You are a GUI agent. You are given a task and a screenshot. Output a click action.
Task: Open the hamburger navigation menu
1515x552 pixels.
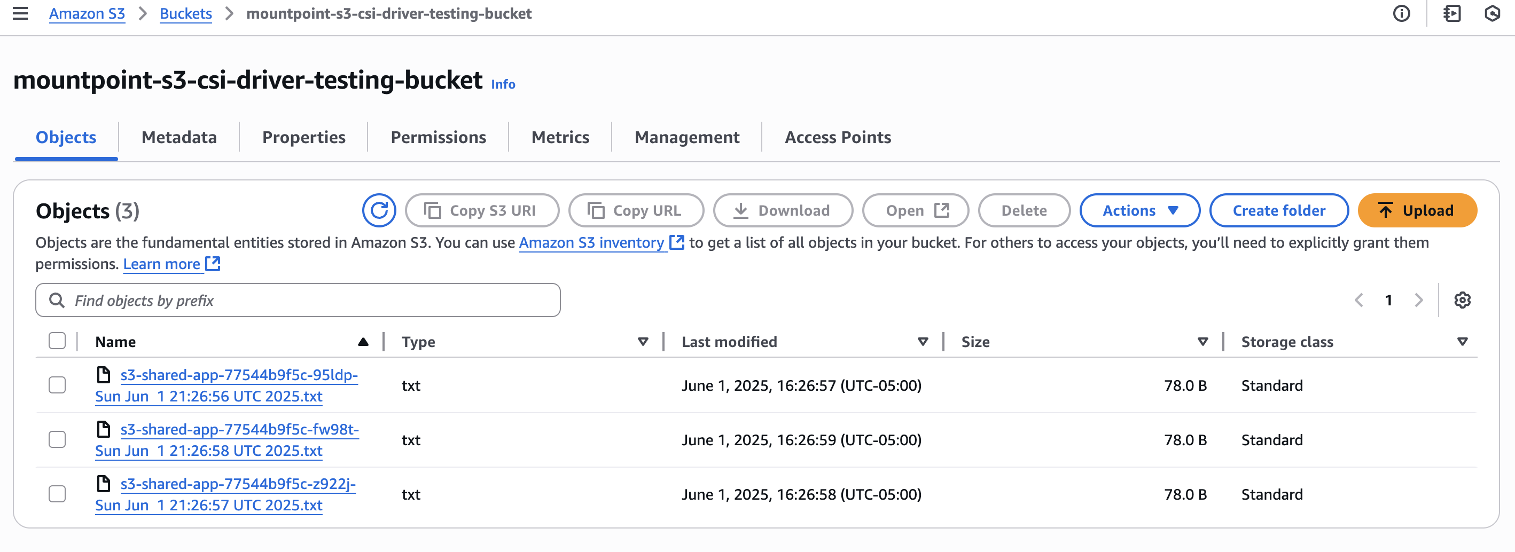coord(21,13)
